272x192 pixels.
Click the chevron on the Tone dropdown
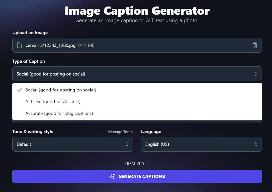[127, 144]
